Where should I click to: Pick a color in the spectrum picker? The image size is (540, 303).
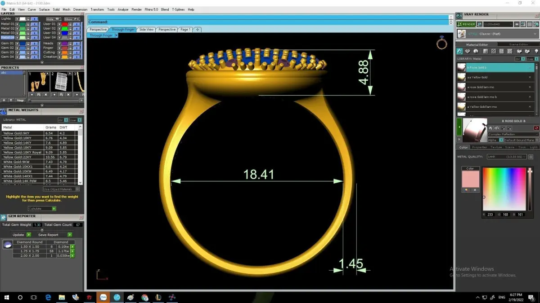[504, 189]
